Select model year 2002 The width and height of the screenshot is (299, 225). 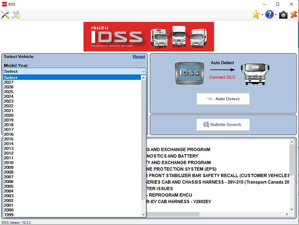point(72,200)
